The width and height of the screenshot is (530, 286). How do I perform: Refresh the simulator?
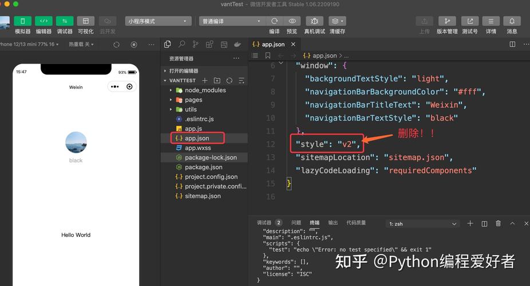(x=116, y=45)
